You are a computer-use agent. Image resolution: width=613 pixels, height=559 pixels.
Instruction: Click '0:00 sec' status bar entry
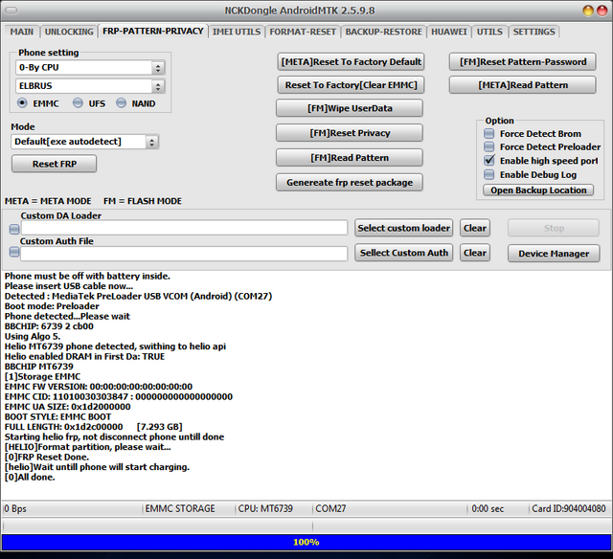[x=488, y=508]
